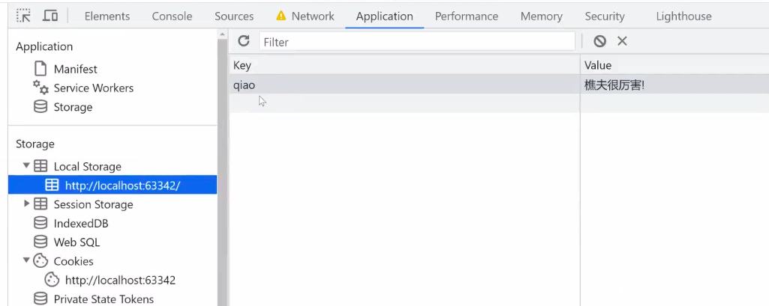Image resolution: width=769 pixels, height=306 pixels.
Task: Switch to the Lighthouse tab
Action: coord(683,16)
